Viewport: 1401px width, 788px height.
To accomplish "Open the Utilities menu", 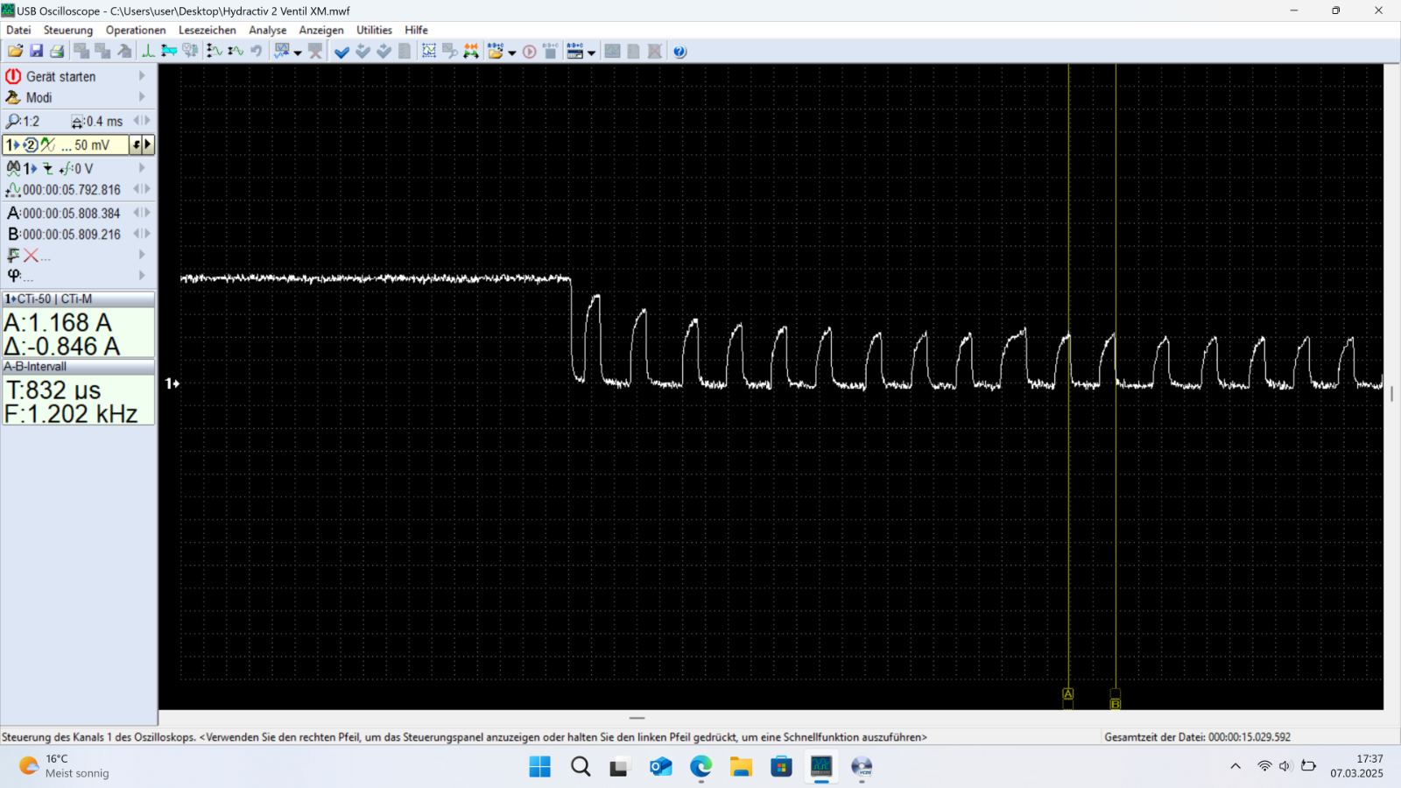I will [x=374, y=30].
